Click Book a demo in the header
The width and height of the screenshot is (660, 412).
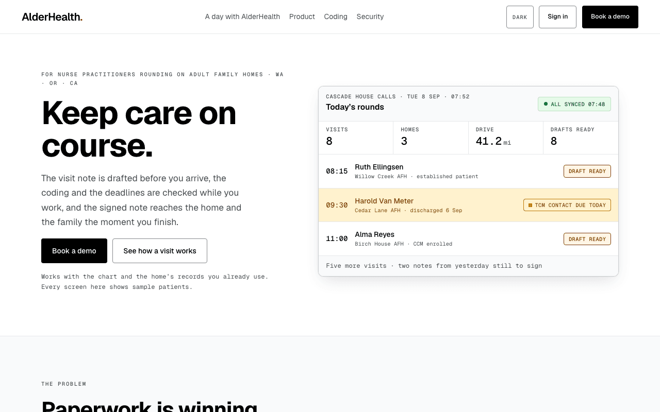tap(610, 17)
